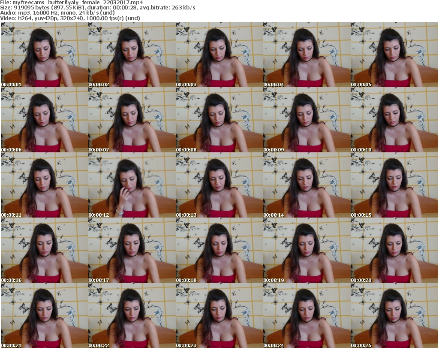Open the frame stamped 00:00:18
439x348 pixels.
tap(219, 251)
